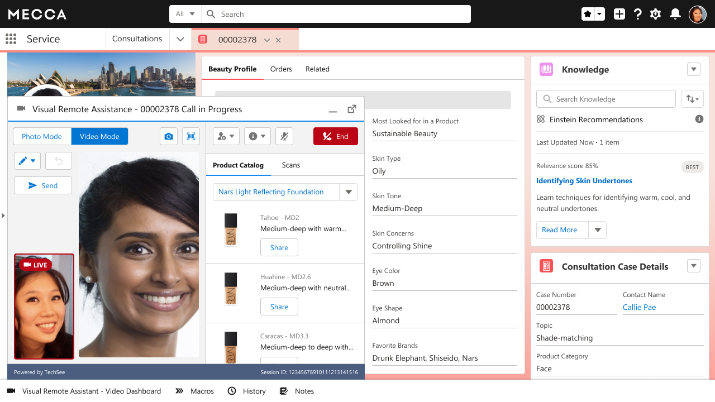Click the global add plus icon

coord(619,14)
